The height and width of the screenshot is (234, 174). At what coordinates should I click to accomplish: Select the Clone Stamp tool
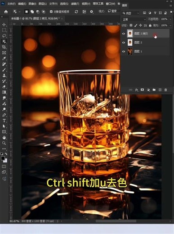[x=4, y=75]
